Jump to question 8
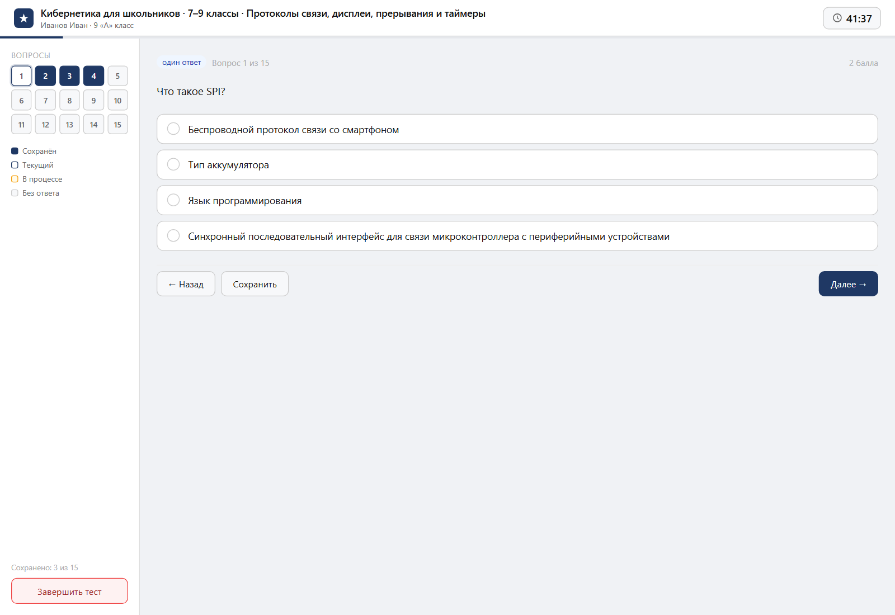 69,100
